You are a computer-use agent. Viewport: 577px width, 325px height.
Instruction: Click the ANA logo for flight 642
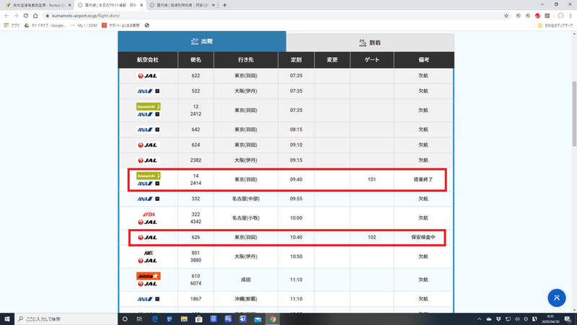coord(148,130)
